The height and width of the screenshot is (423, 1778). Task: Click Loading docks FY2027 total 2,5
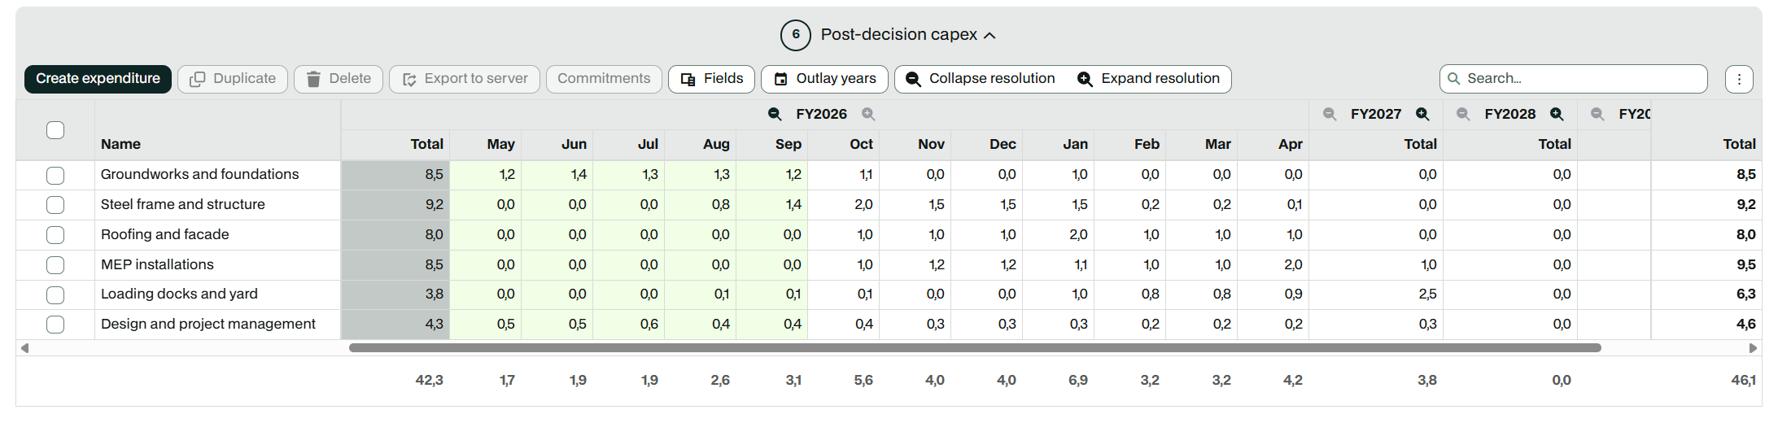tap(1428, 294)
